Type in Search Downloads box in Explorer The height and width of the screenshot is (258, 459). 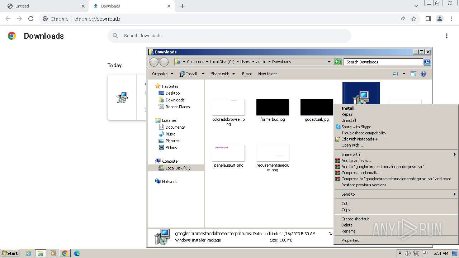383,62
